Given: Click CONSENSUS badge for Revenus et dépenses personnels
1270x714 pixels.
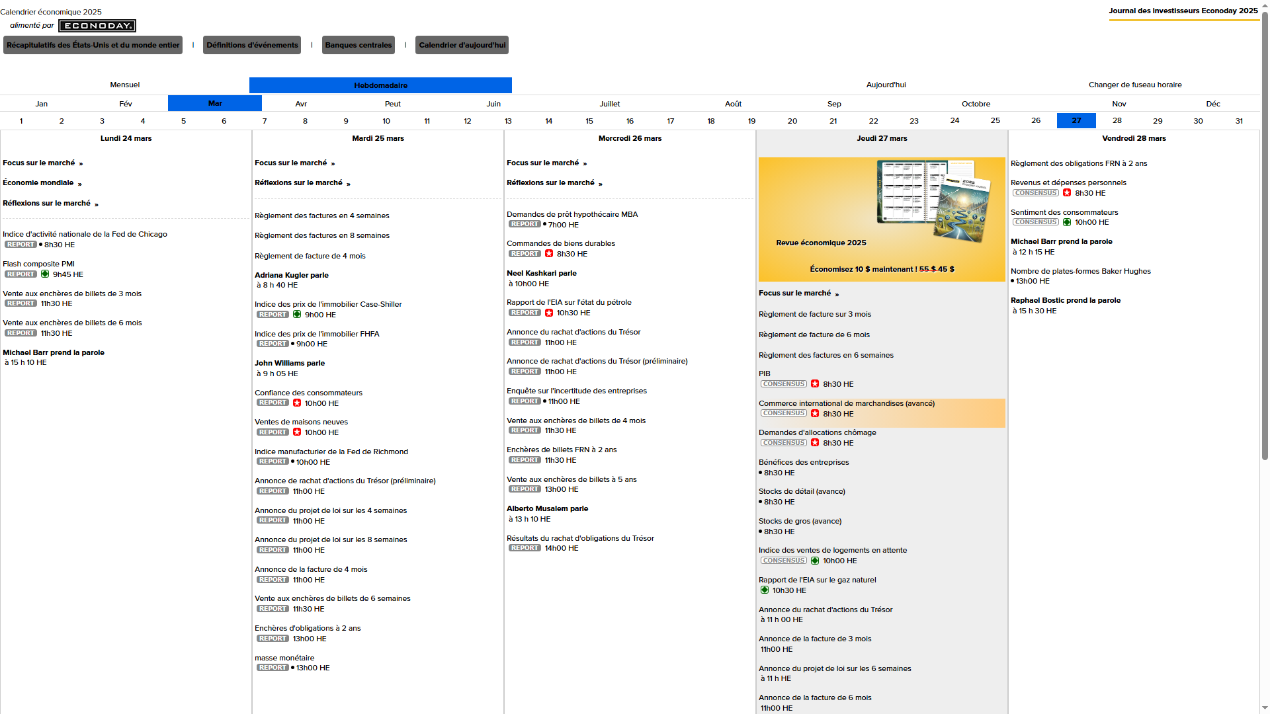Looking at the screenshot, I should pyautogui.click(x=1035, y=193).
